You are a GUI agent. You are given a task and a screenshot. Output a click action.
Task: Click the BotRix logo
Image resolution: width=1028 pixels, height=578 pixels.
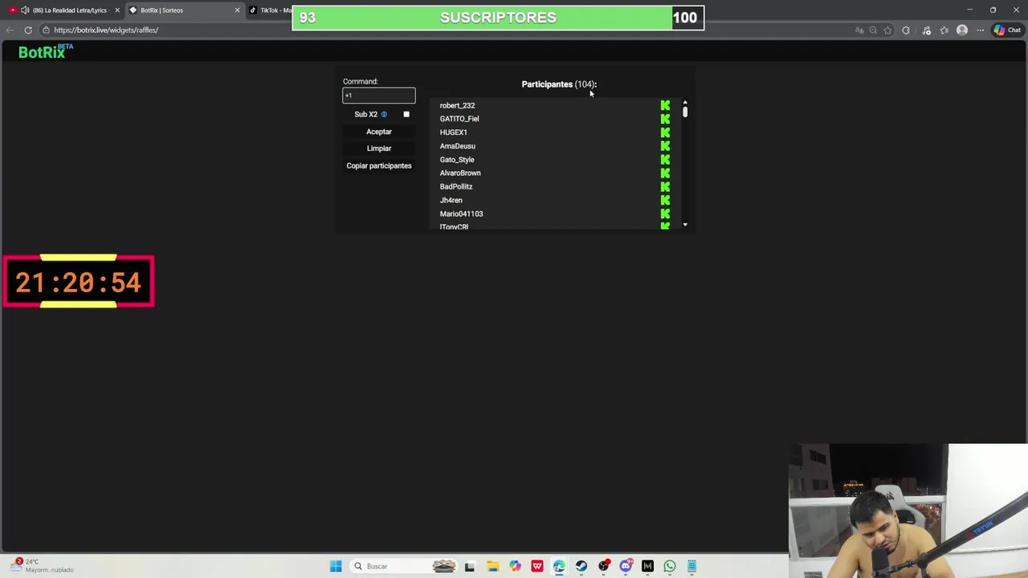tap(45, 51)
